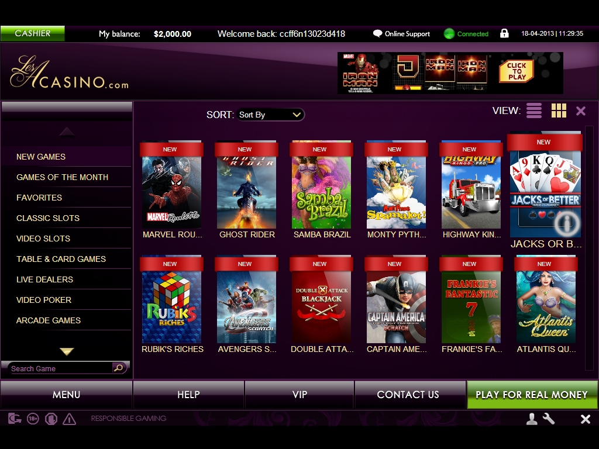Viewport: 599px width, 449px height.
Task: Click the secure connection padlock icon
Action: 504,33
